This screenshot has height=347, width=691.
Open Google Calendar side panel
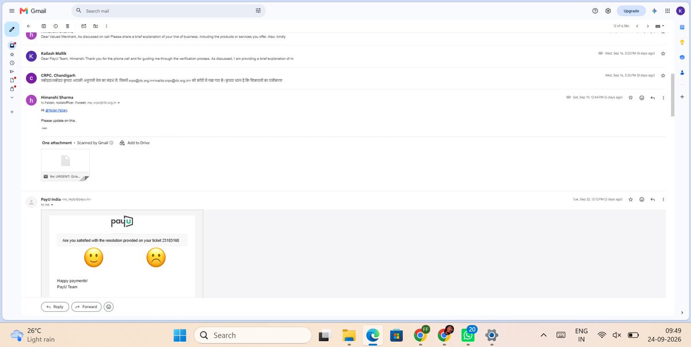click(682, 27)
